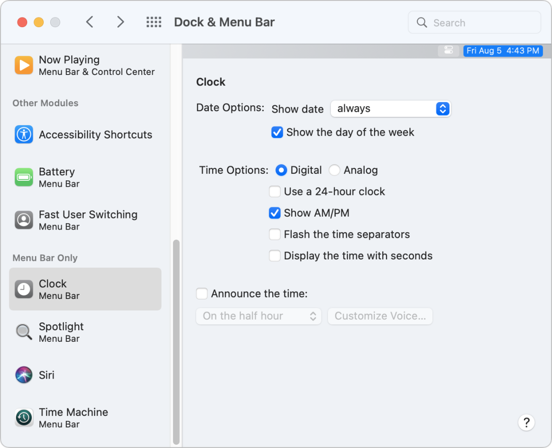
Task: Click the Now Playing orange play icon
Action: [23, 65]
